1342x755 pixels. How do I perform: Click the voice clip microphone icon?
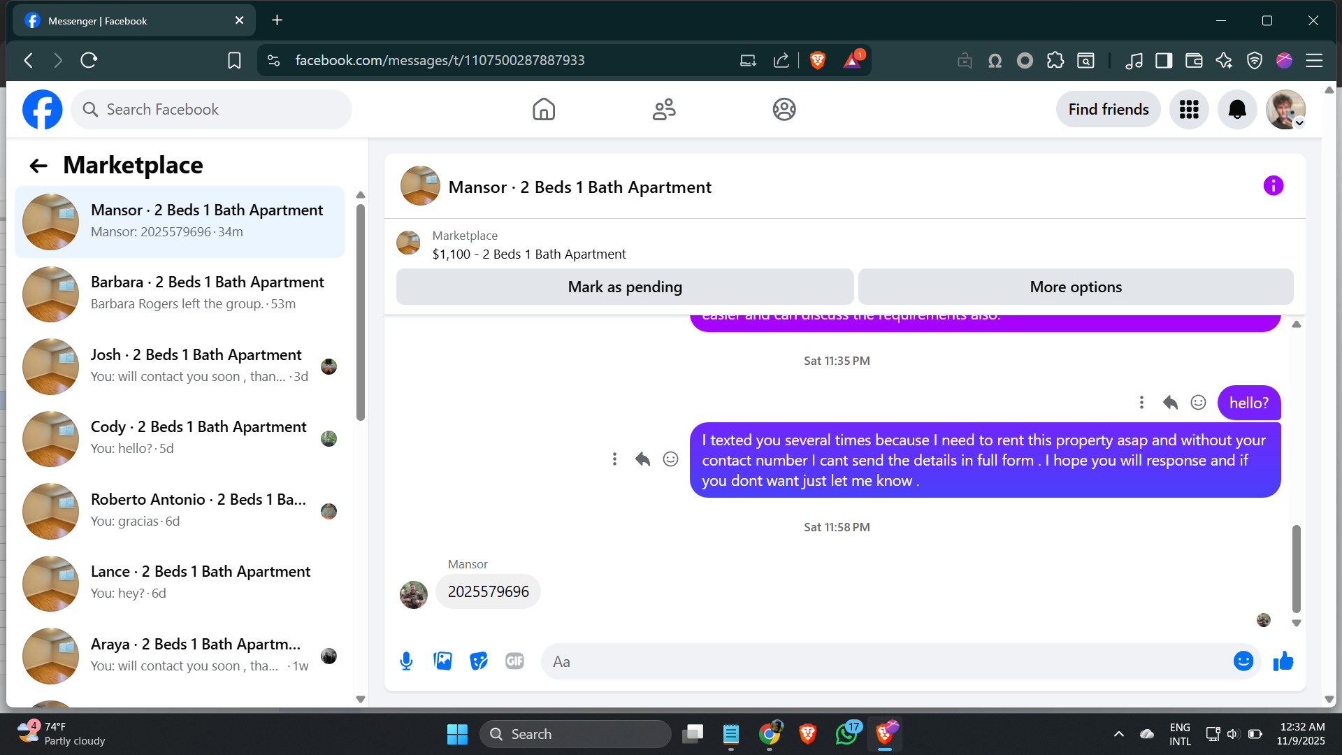(406, 661)
